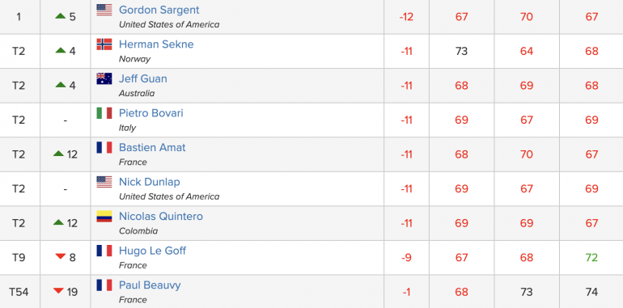Open the Jeff Guan player link
623x308 pixels.
[143, 78]
